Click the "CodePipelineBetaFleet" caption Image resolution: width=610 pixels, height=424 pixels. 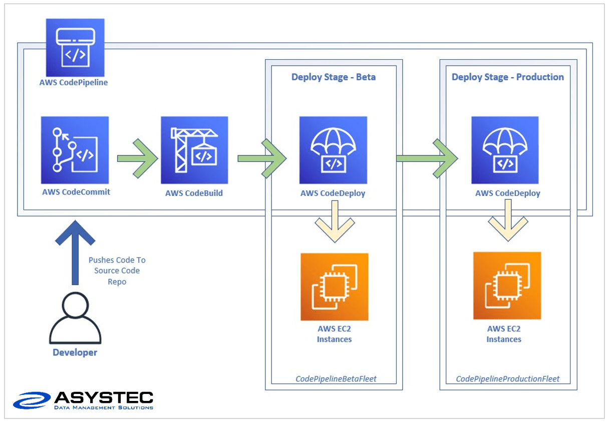pos(336,379)
